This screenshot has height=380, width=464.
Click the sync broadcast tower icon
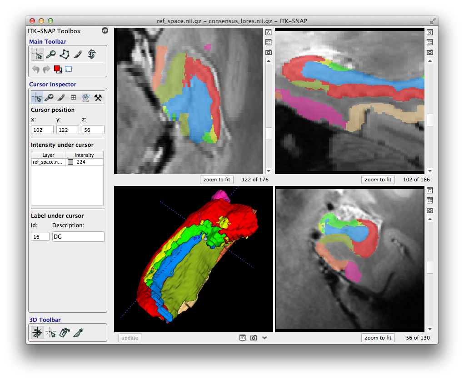[x=85, y=97]
